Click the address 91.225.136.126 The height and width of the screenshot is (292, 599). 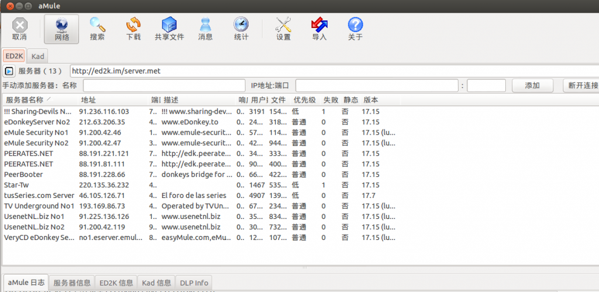[x=104, y=217]
